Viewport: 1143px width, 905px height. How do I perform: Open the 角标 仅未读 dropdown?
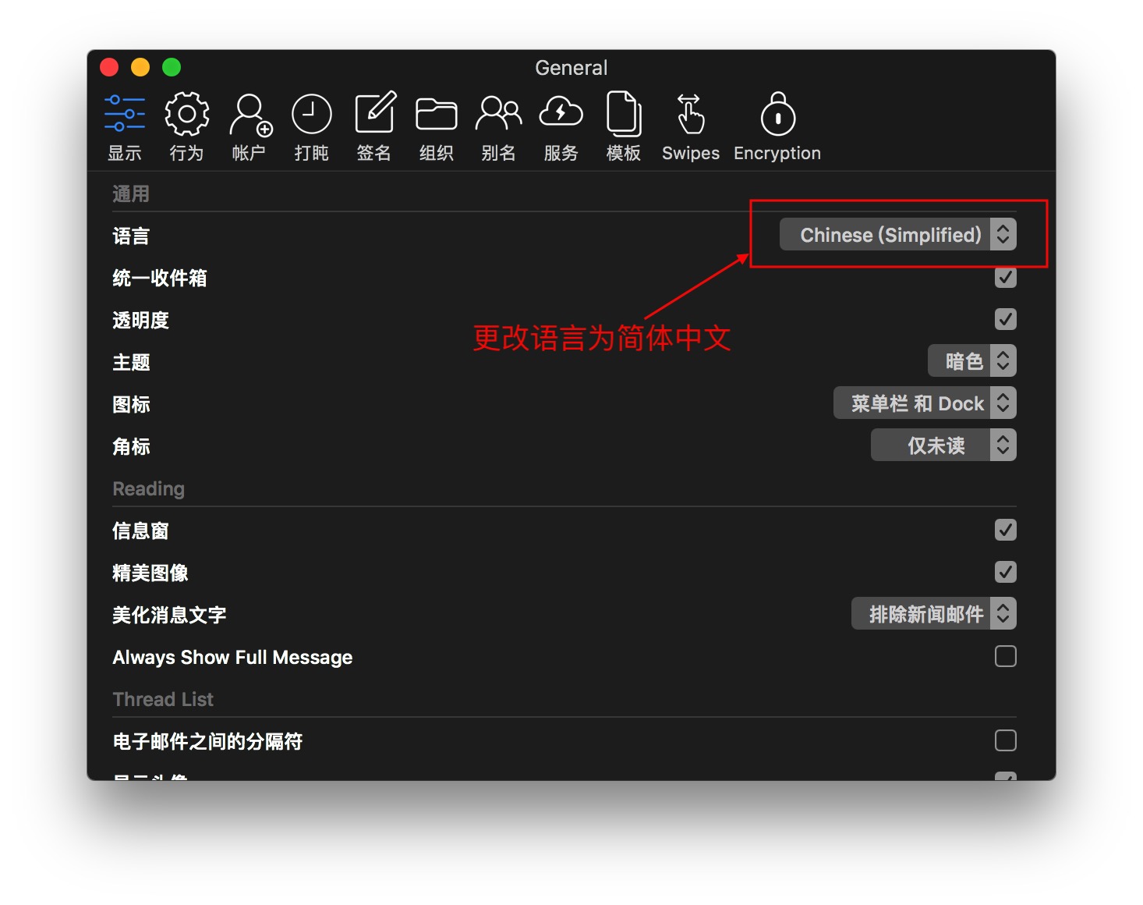pos(943,445)
